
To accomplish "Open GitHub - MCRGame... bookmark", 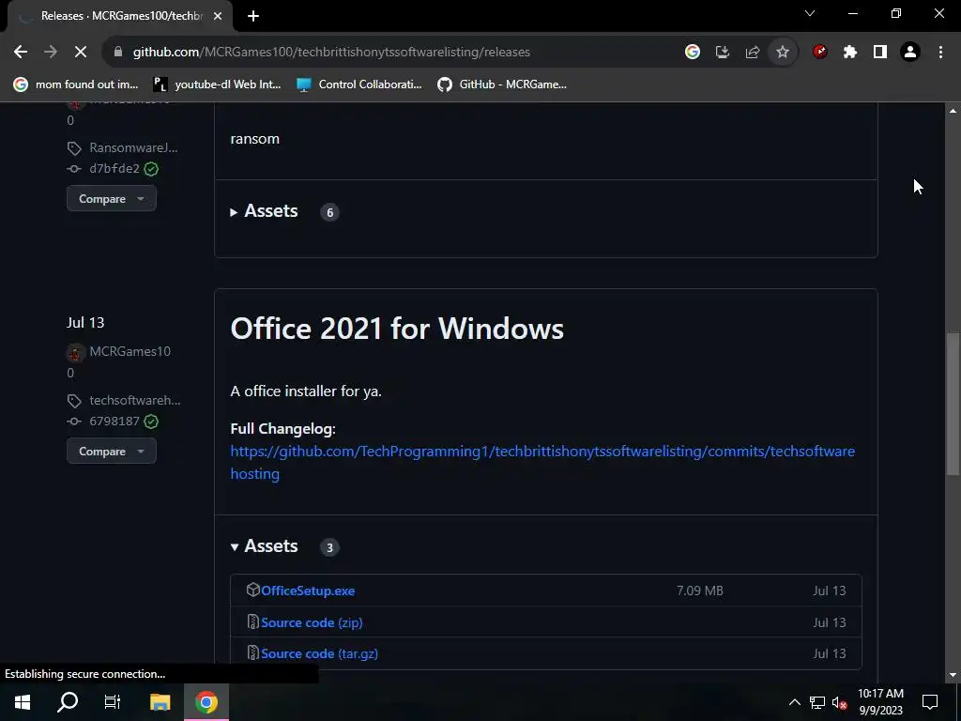I will (x=501, y=84).
